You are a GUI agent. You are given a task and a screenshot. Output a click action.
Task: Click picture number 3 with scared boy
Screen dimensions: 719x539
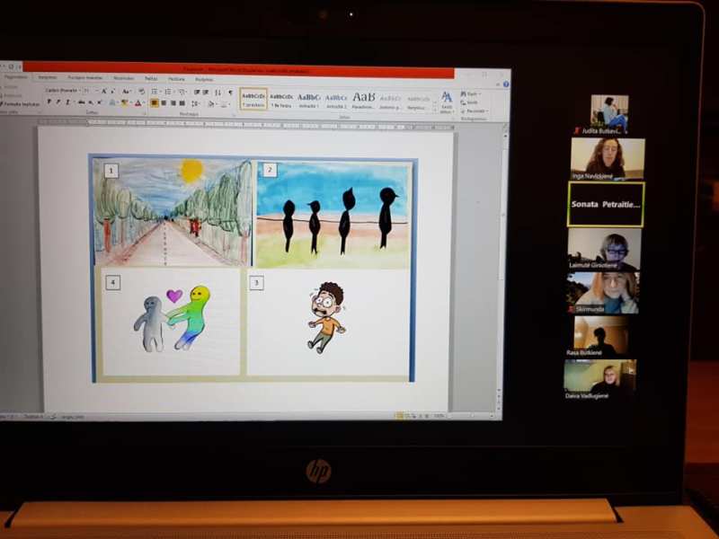[327, 322]
